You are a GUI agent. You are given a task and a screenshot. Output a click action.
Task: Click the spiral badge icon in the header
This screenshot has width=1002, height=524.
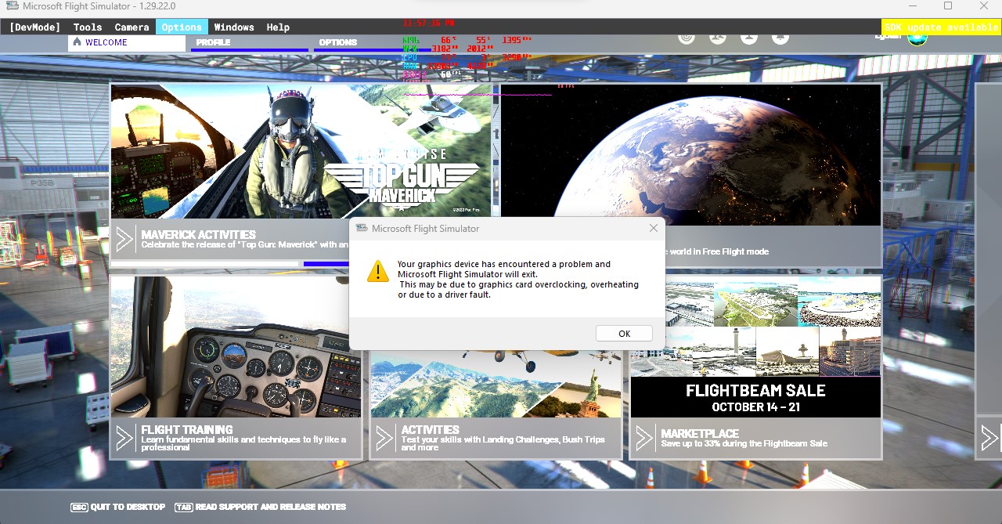click(686, 36)
